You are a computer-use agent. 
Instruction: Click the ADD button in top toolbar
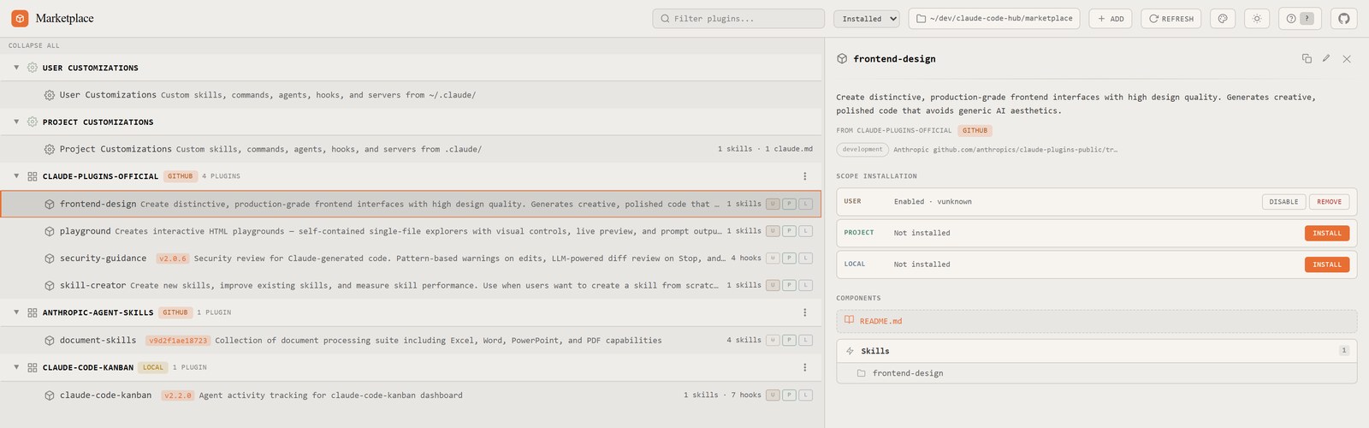[x=1111, y=19]
